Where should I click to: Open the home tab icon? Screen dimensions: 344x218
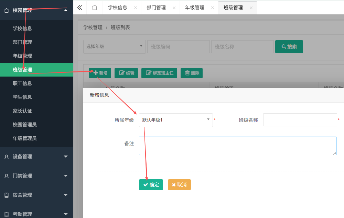coord(95,8)
